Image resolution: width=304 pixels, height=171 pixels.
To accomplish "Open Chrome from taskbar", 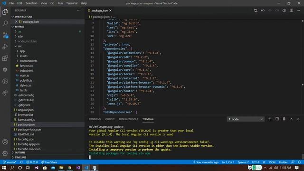I will [70, 168].
